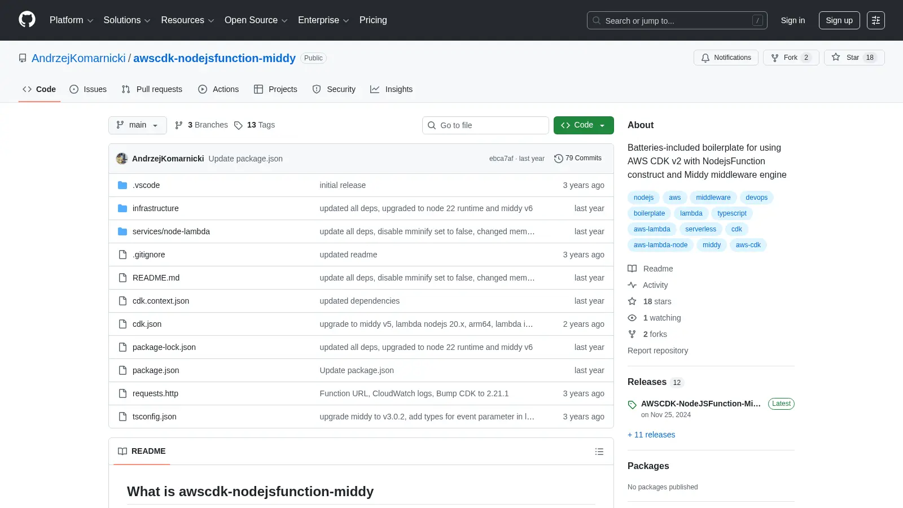This screenshot has width=903, height=508.
Task: Switch to the Issues tab
Action: [88, 89]
